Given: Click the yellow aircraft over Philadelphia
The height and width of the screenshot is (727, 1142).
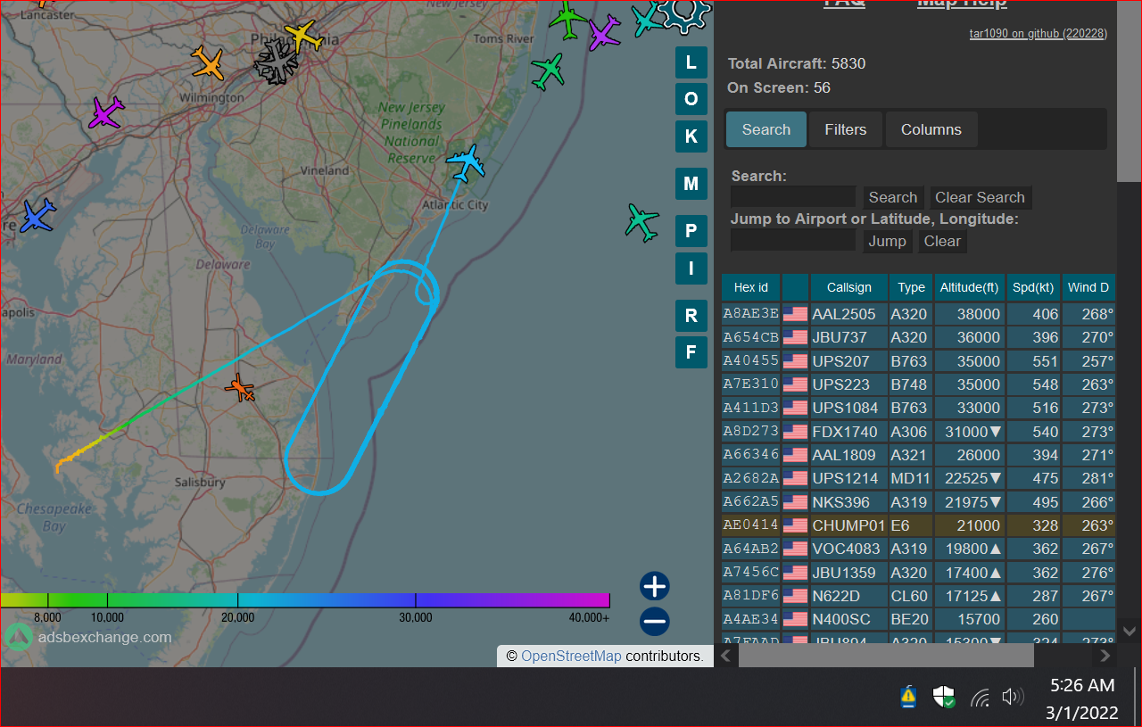Looking at the screenshot, I should coord(302,37).
